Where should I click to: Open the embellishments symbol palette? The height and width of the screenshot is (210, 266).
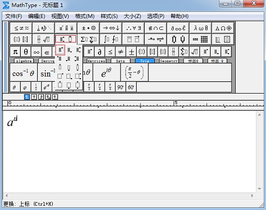tap(66, 28)
